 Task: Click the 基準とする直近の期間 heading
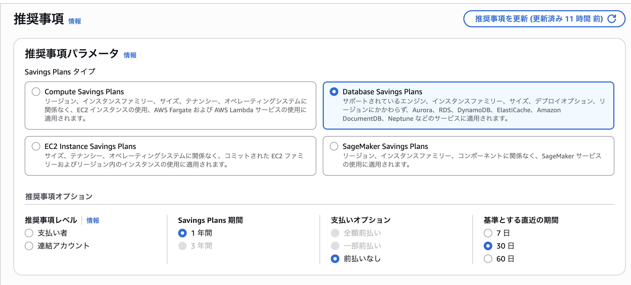pos(521,220)
